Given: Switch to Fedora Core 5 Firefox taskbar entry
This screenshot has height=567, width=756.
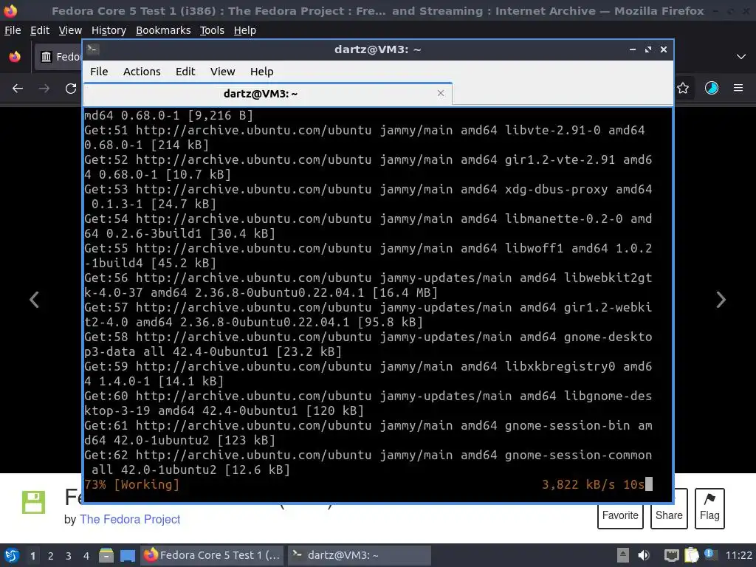Looking at the screenshot, I should click(x=212, y=555).
